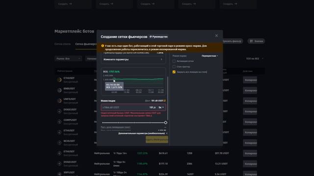This screenshot has width=314, height=176.
Task: Click the dialog's vertical scrollbar
Action: pyautogui.click(x=168, y=98)
